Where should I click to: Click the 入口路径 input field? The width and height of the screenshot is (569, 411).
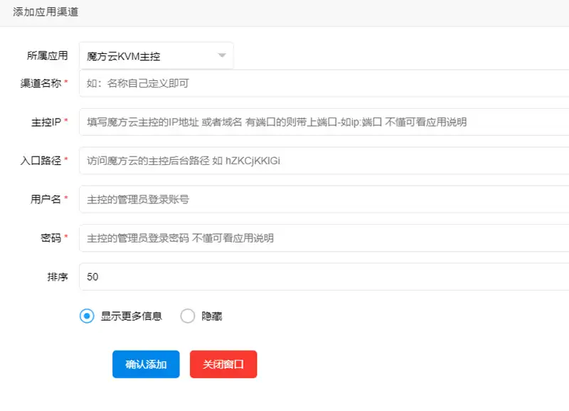point(324,160)
